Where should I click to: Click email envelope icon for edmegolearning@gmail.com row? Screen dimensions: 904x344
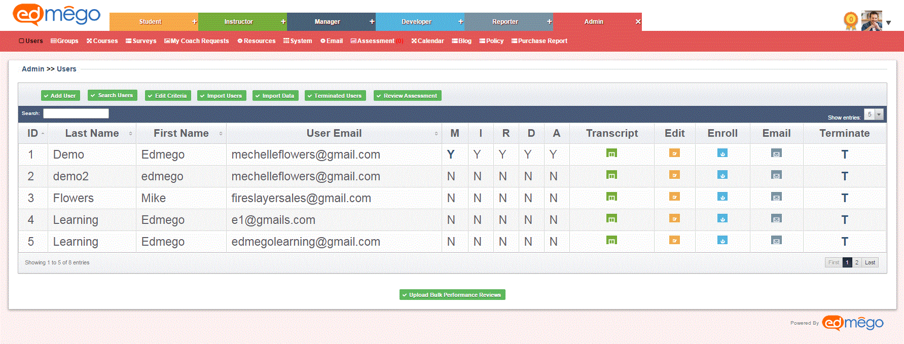776,240
